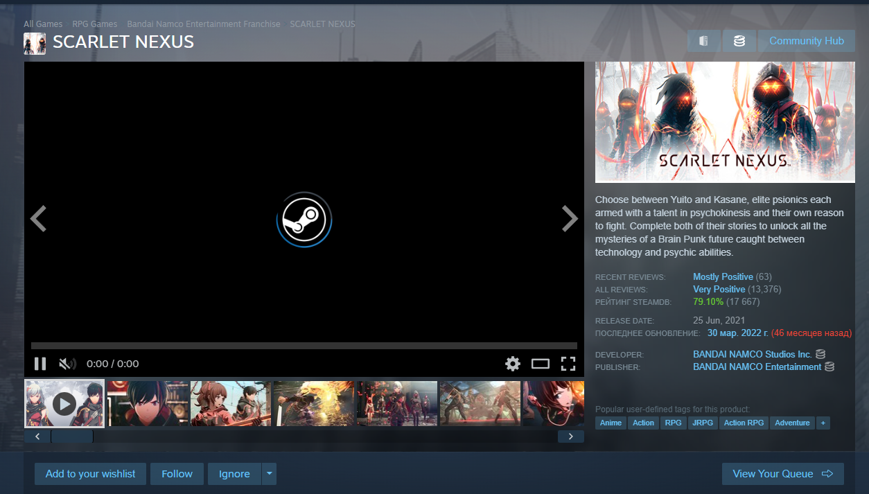Click thumbnail strip scroll left arrow
869x494 pixels.
pyautogui.click(x=37, y=436)
